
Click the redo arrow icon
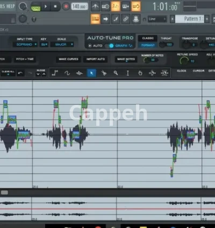[x=30, y=73]
